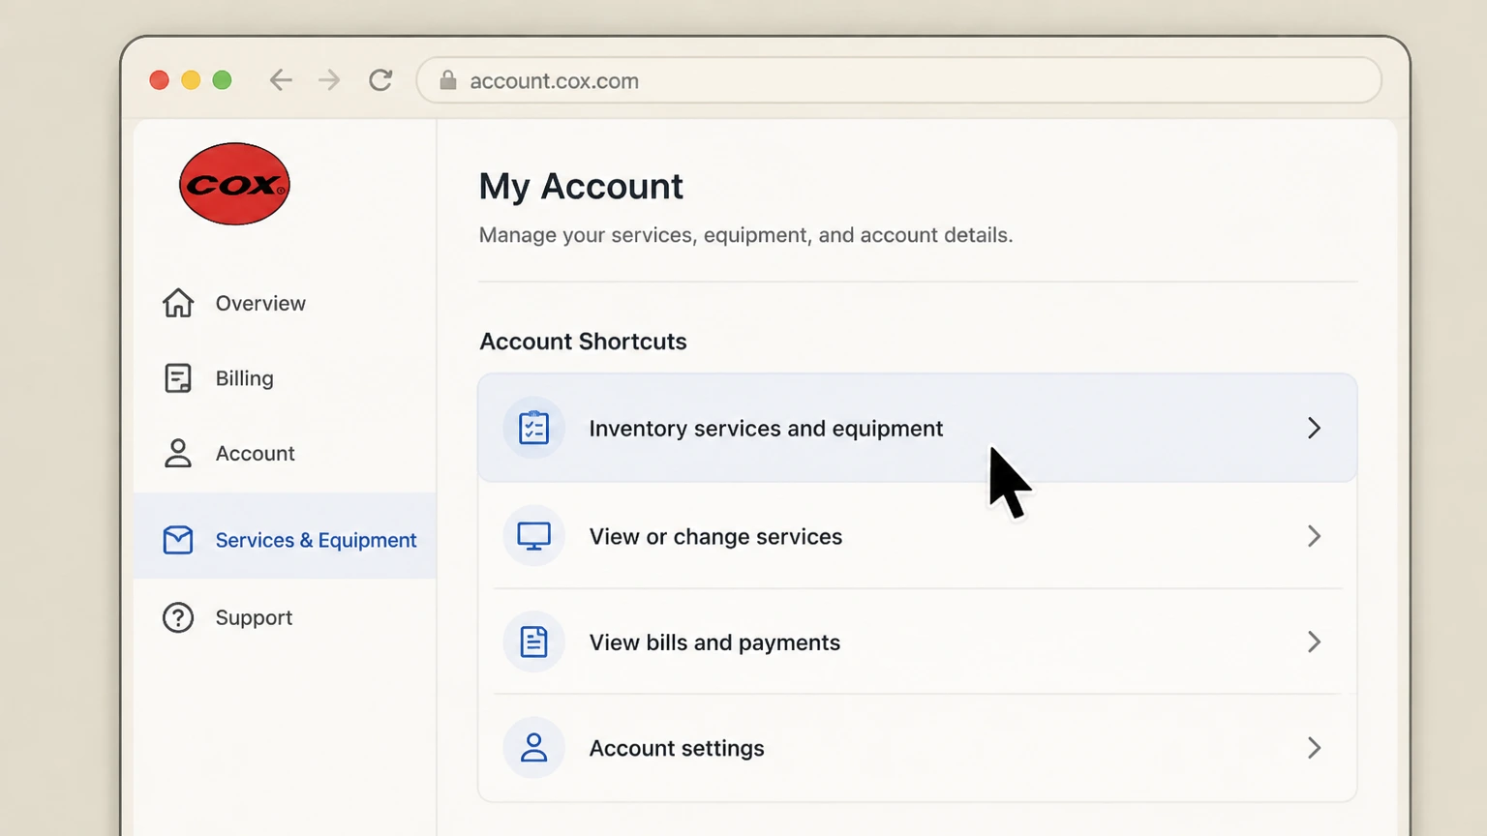Click the clipboard icon for Inventory services
The image size is (1487, 836).
coord(533,428)
